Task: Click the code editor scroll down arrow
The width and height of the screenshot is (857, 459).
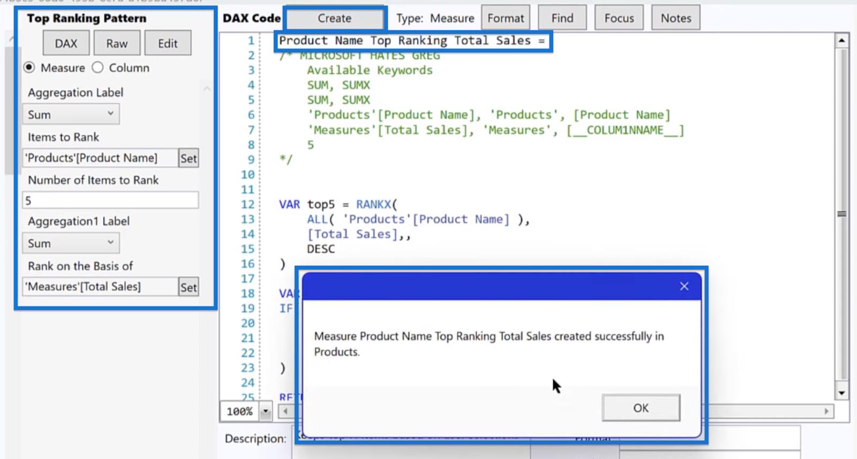Action: [x=841, y=393]
